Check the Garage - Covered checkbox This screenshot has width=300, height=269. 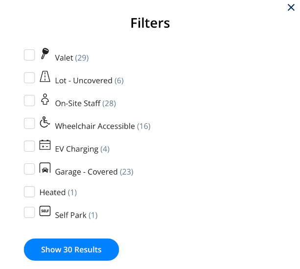(x=29, y=169)
